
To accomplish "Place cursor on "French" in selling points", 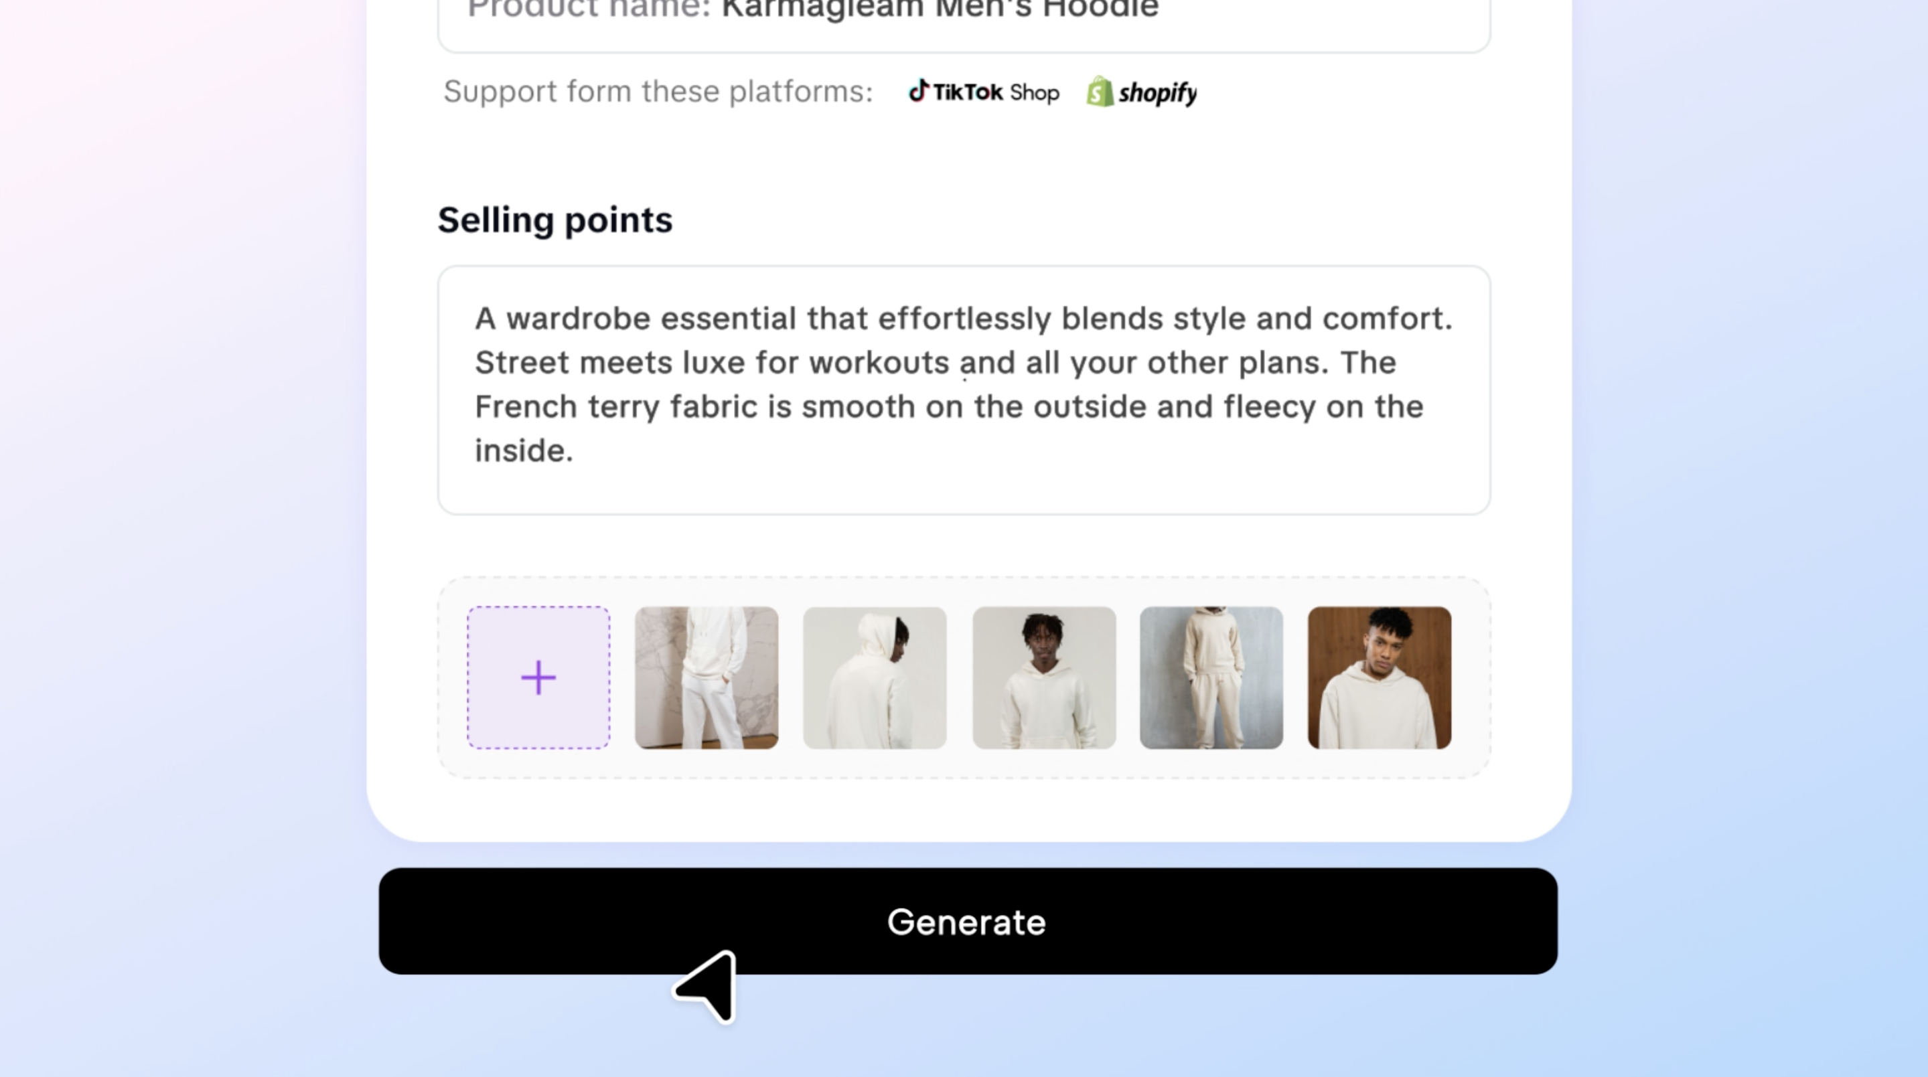I will click(x=526, y=407).
